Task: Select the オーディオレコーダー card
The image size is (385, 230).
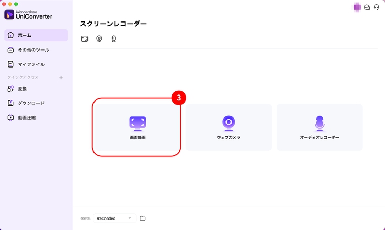Action: point(320,127)
